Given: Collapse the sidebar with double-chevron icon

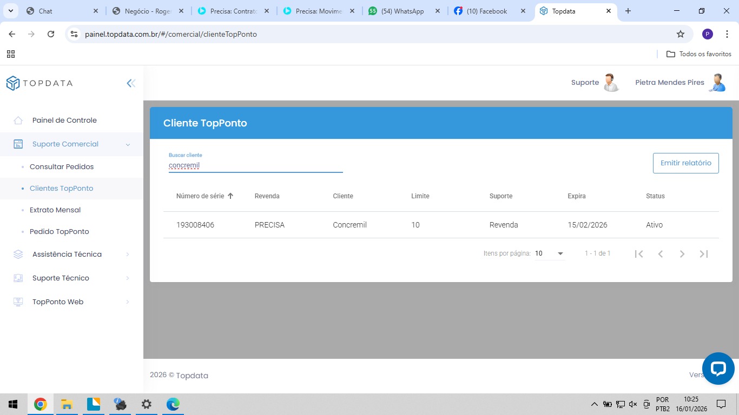Looking at the screenshot, I should 131,83.
